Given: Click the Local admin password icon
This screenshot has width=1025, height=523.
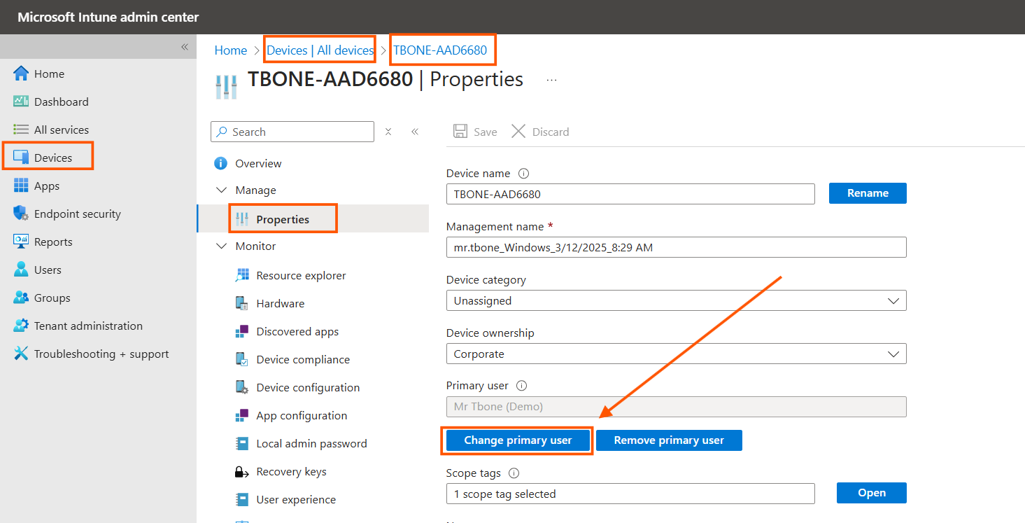Looking at the screenshot, I should pos(242,443).
